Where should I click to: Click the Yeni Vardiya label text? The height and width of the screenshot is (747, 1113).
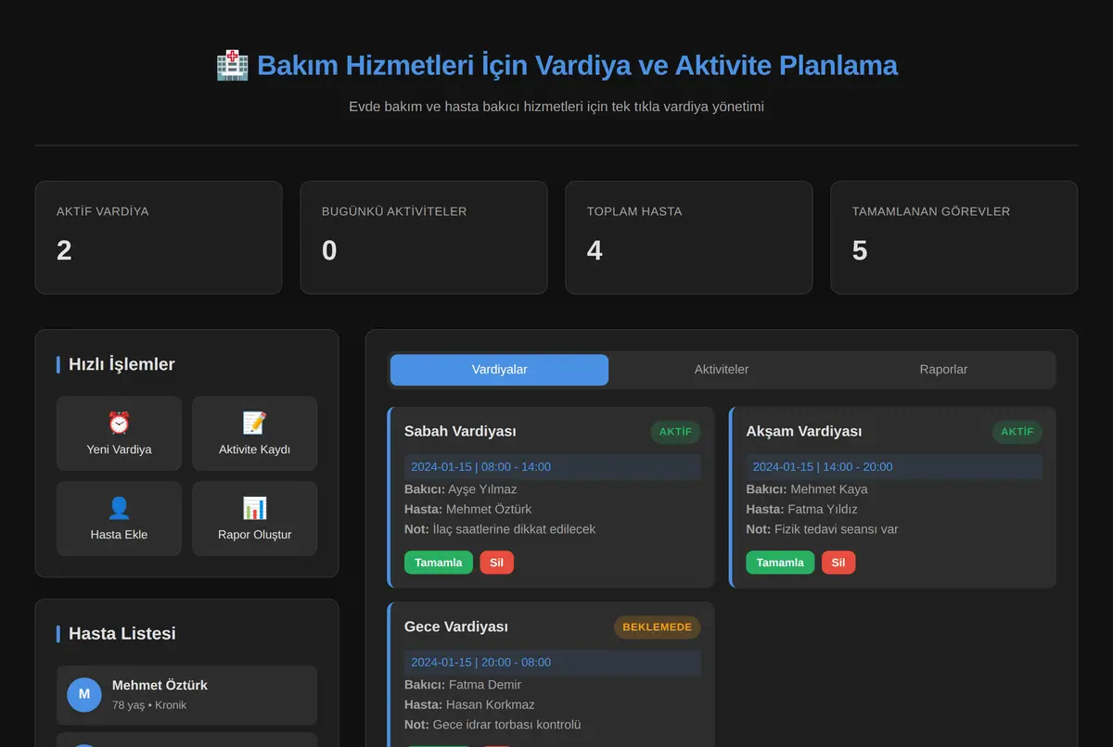click(x=119, y=449)
